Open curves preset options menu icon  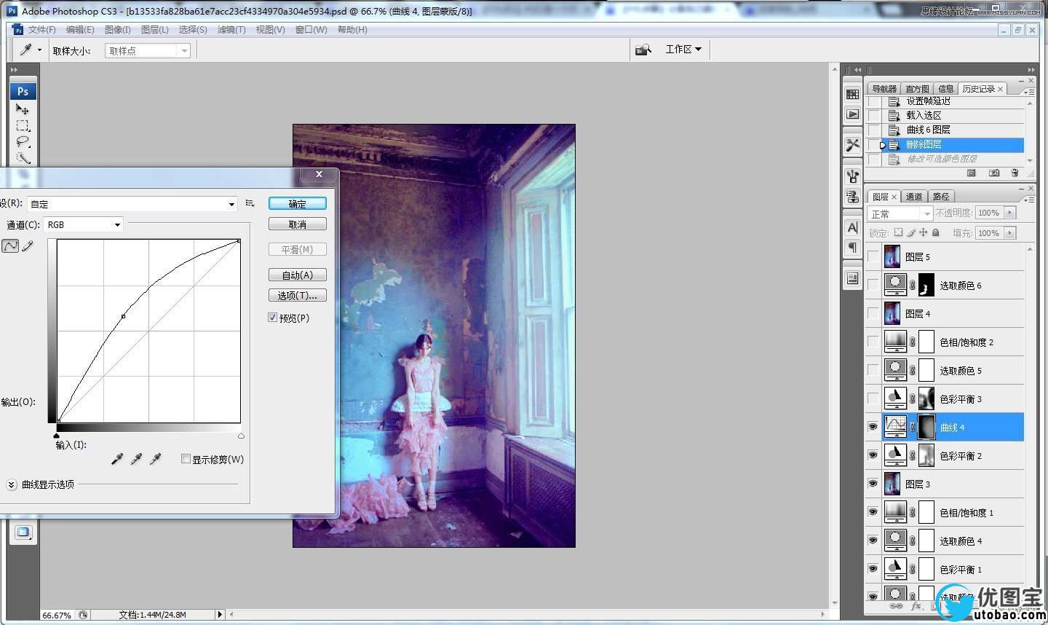tap(250, 203)
